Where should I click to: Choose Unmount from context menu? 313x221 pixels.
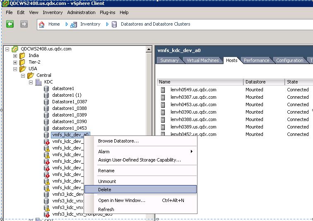pyautogui.click(x=140, y=181)
